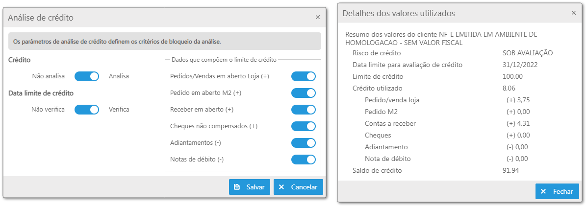Select the Não analisa label
587x207 pixels.
(49, 76)
